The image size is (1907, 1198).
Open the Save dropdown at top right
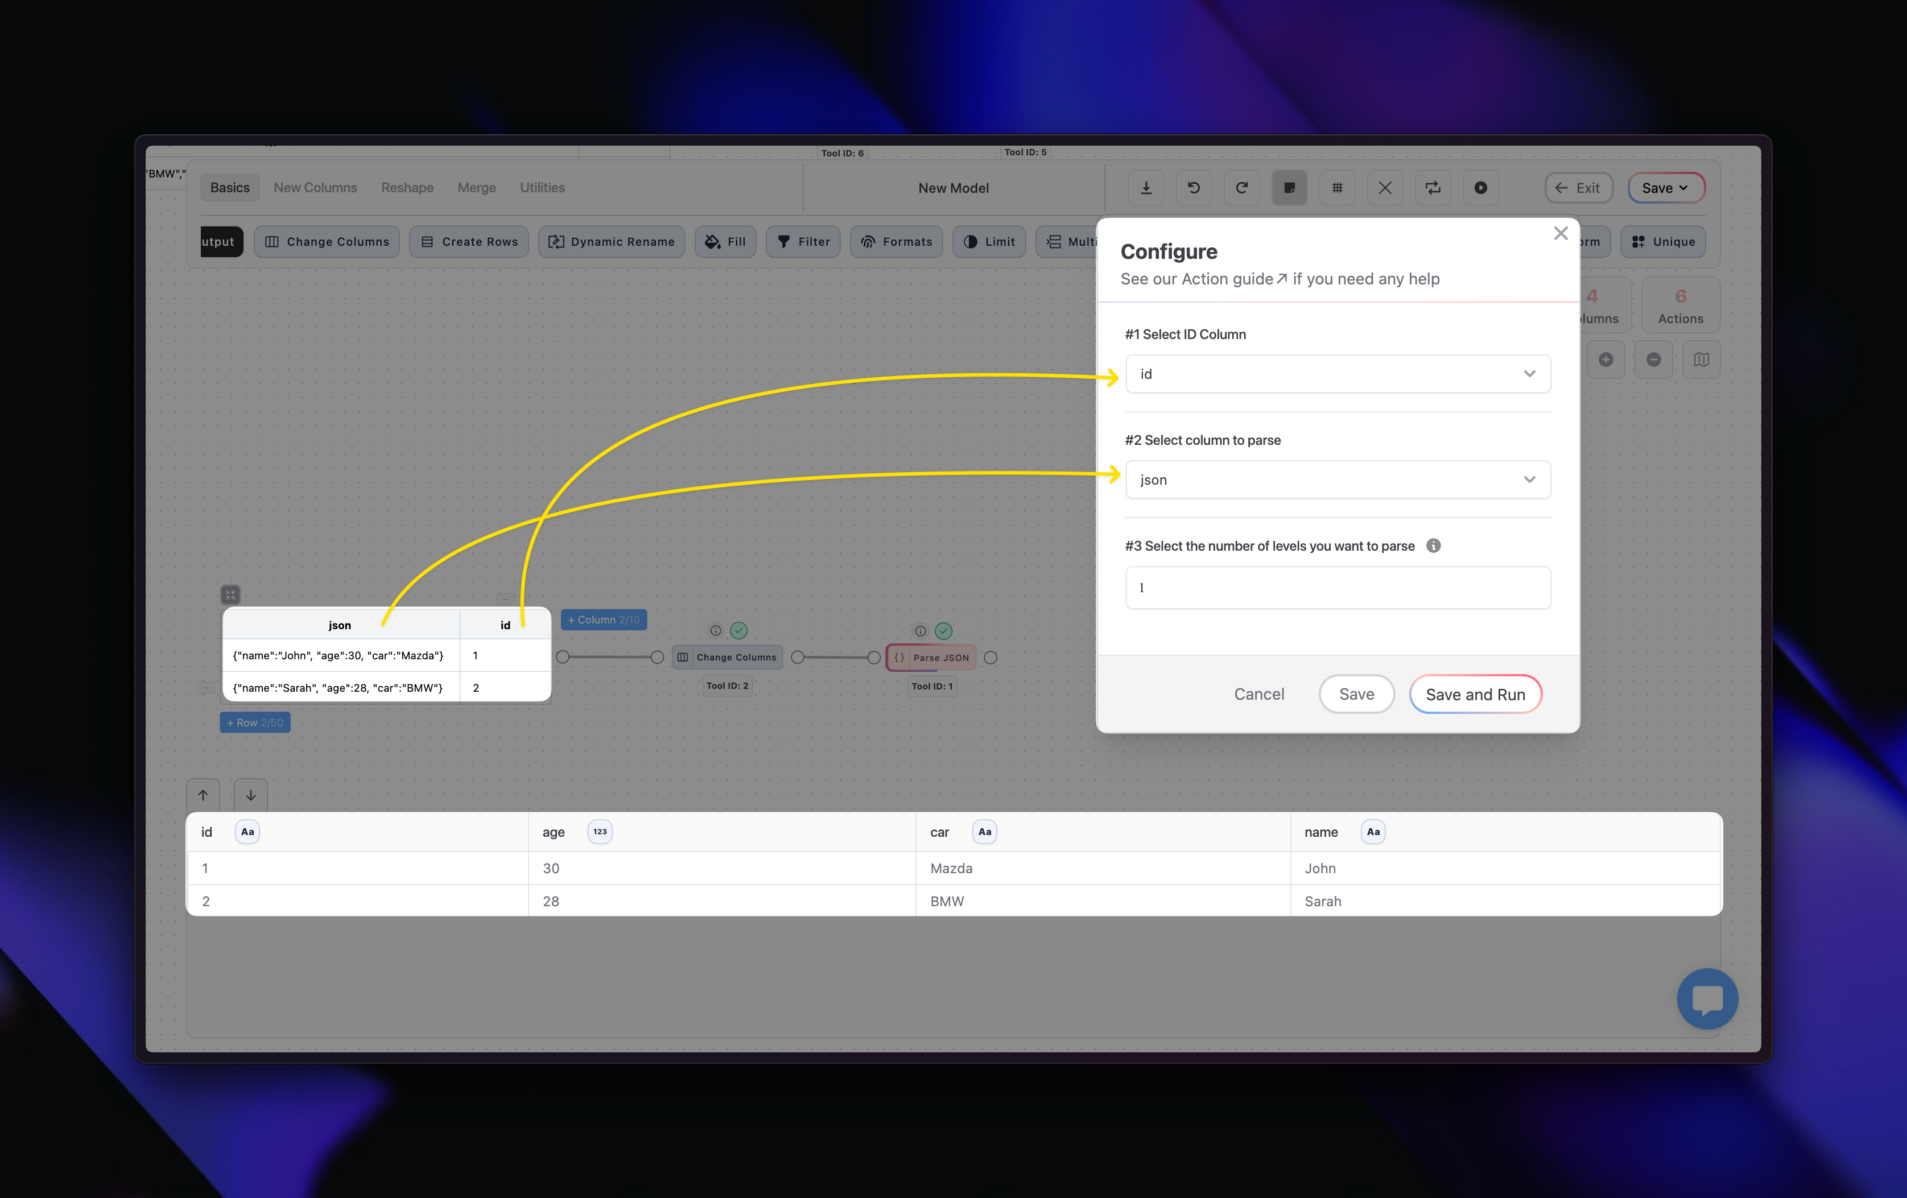click(x=1665, y=188)
